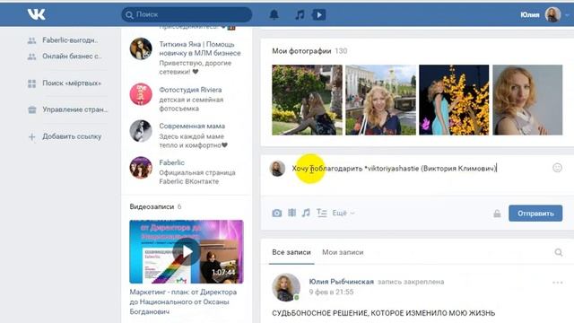Play the 1:07:44 video thumbnail
The image size is (574, 323).
[x=187, y=251]
